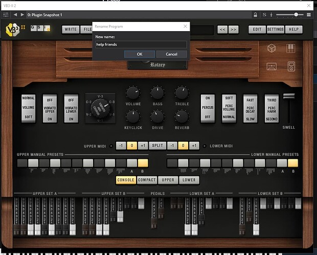Switch to CONSOLE view tab

point(126,180)
